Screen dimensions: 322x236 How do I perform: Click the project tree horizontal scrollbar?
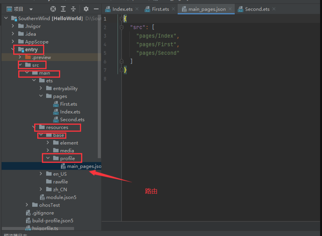38,228
